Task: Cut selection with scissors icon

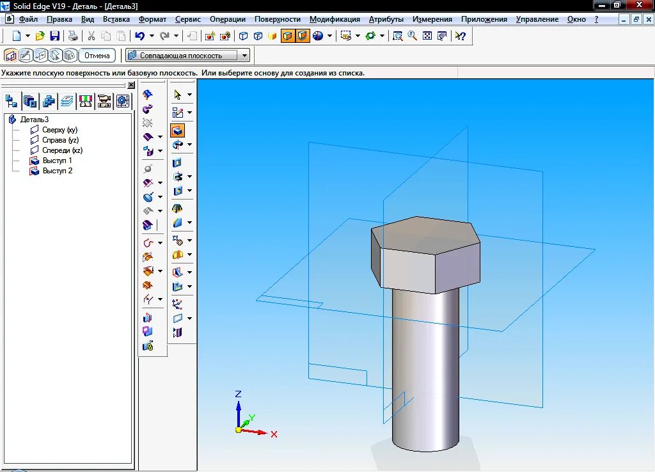Action: (x=91, y=36)
